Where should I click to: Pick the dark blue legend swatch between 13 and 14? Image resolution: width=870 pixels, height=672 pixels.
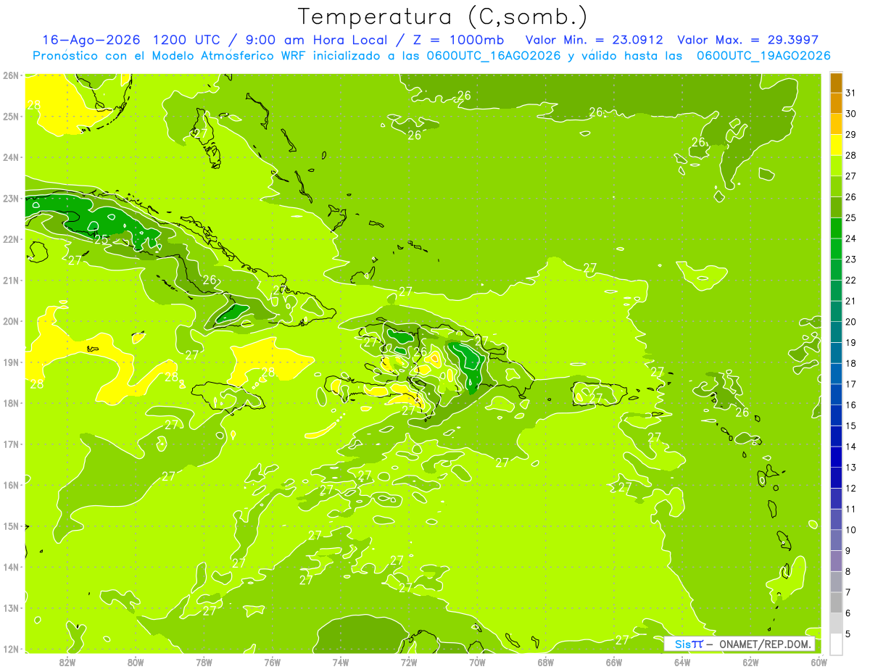click(836, 457)
